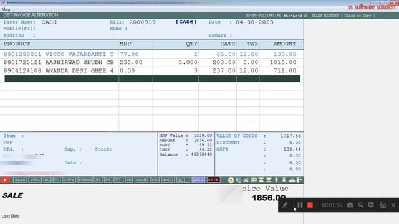Click the SAVE button

(x=213, y=180)
